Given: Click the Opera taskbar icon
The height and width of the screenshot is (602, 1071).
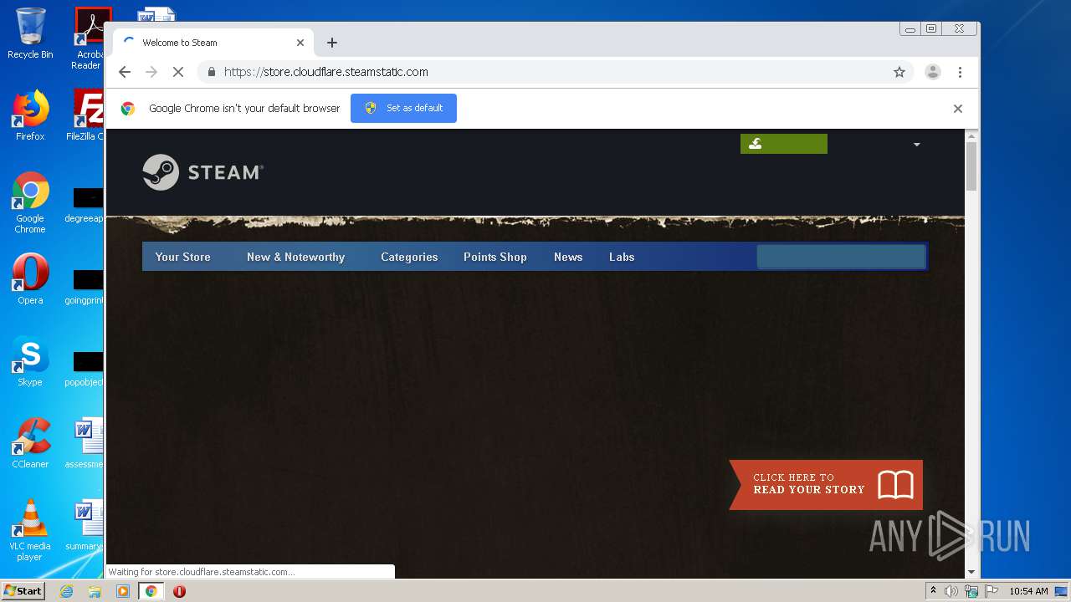Looking at the screenshot, I should click(x=179, y=591).
